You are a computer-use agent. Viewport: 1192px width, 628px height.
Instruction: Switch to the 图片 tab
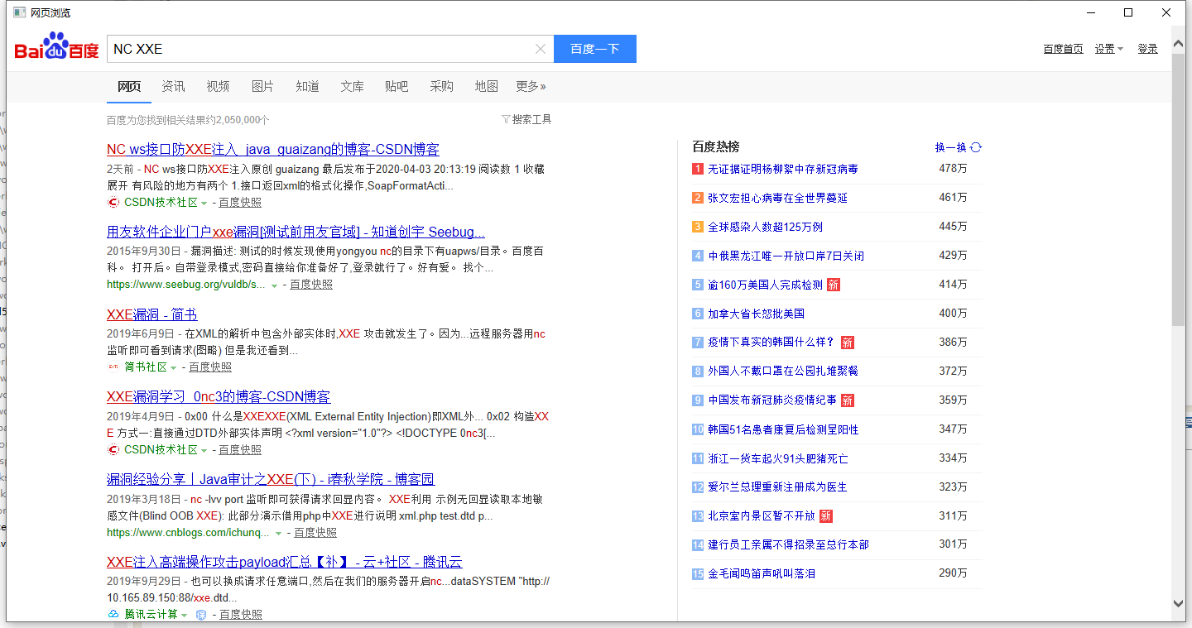[262, 86]
